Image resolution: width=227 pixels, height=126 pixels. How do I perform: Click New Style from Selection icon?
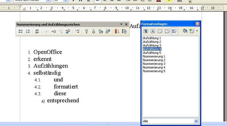192,31
